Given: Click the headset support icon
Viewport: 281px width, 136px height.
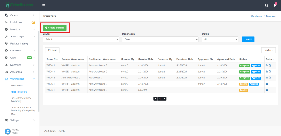Looking at the screenshot, I should coord(266,5).
